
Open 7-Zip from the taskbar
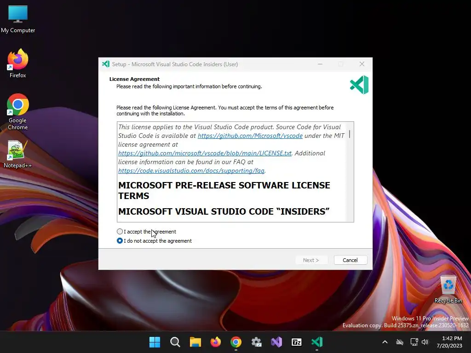[x=297, y=342]
